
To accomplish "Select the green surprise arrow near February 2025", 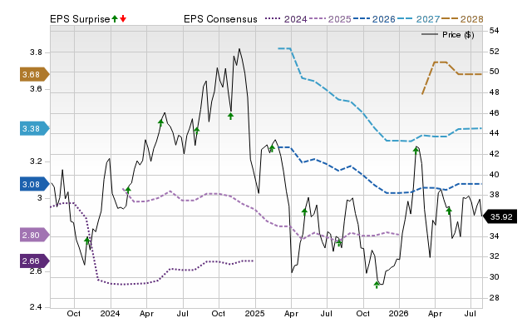I will click(272, 148).
